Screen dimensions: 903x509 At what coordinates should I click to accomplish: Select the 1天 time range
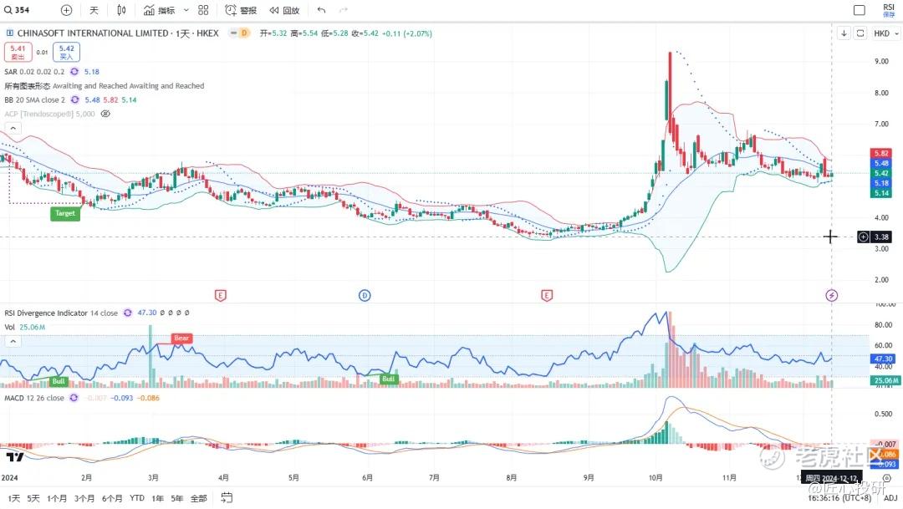coord(14,498)
